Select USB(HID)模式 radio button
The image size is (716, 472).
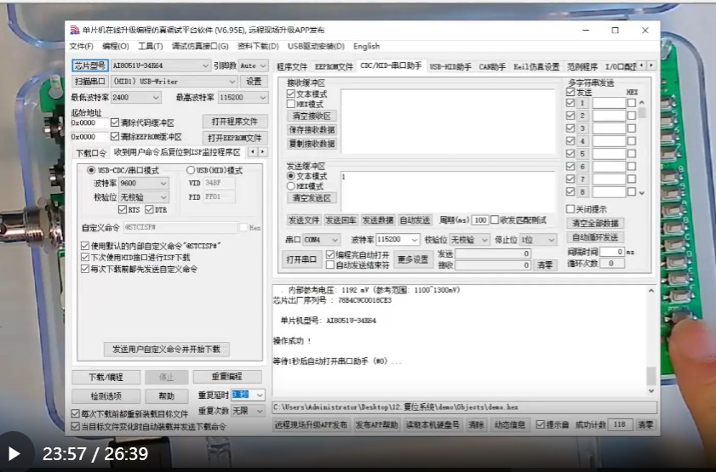[191, 170]
